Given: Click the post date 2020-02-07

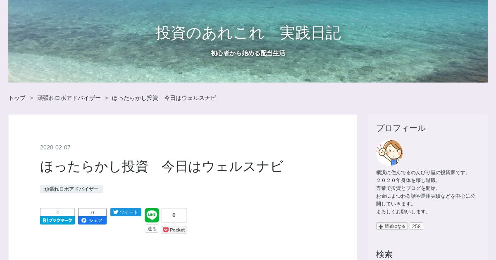Looking at the screenshot, I should tap(55, 147).
